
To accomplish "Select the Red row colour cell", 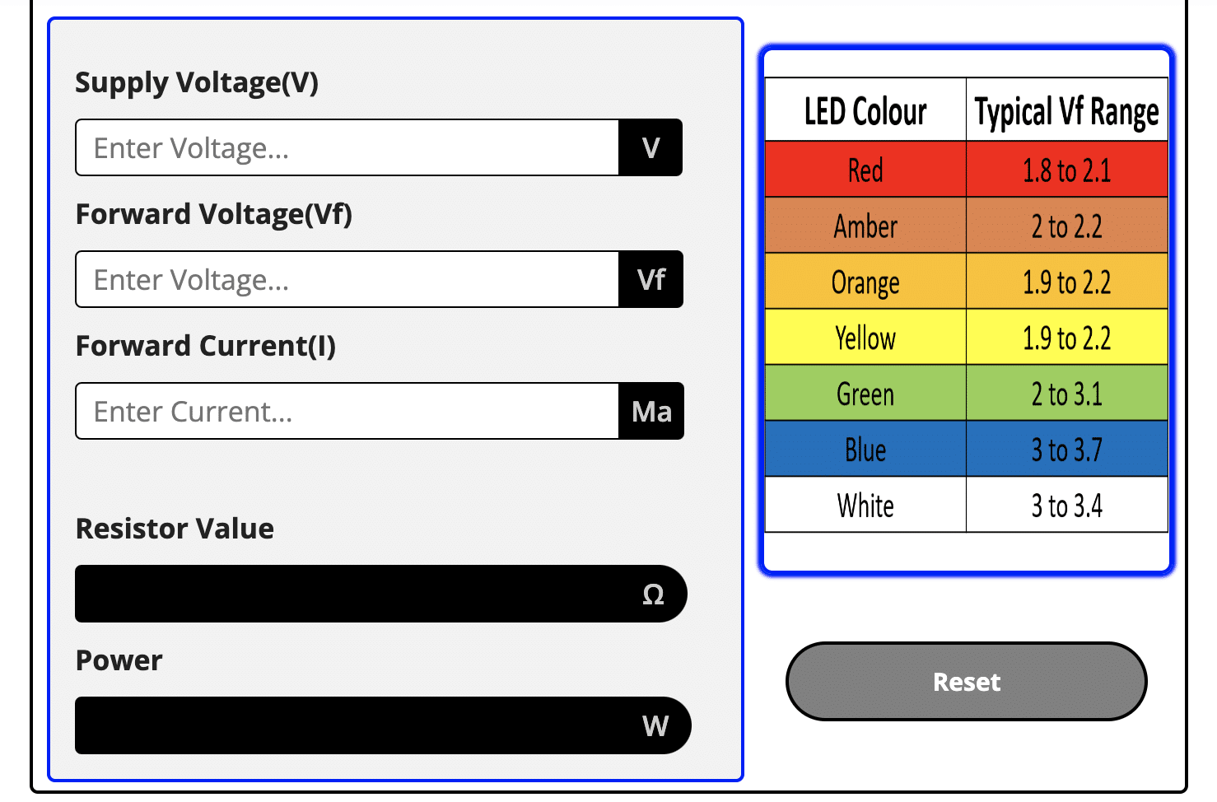I will tap(865, 170).
